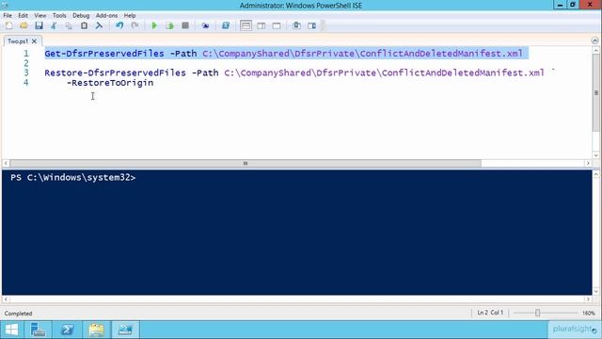This screenshot has height=339, width=602.
Task: Start PowerShell.exe in separate window
Action: pyautogui.click(x=226, y=25)
